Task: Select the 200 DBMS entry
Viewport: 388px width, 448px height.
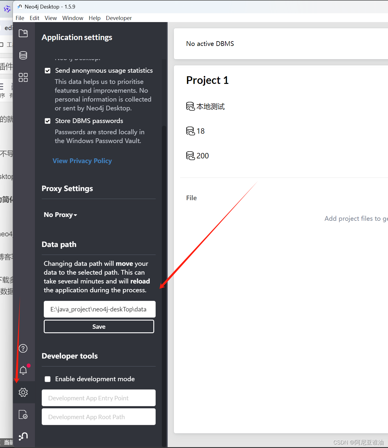Action: pyautogui.click(x=197, y=156)
